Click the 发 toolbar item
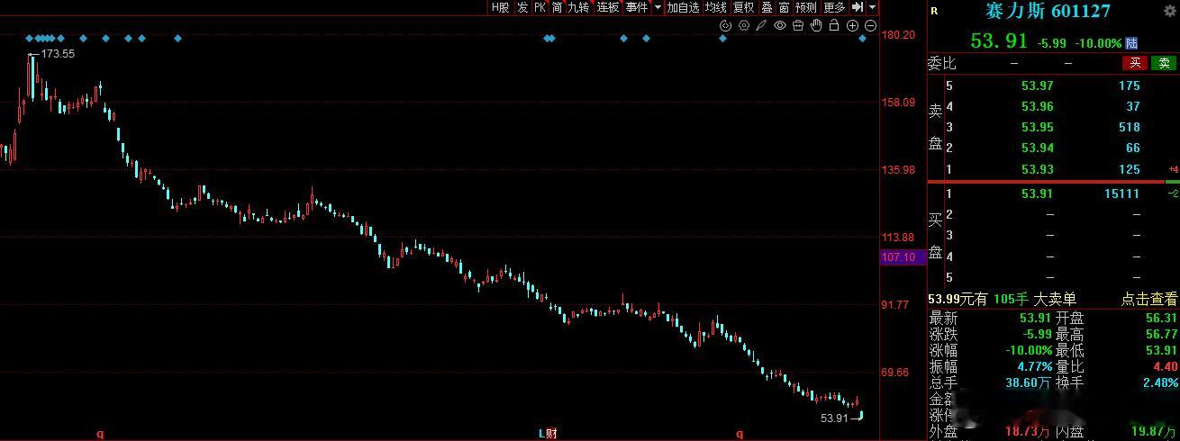The width and height of the screenshot is (1180, 441). click(x=522, y=7)
